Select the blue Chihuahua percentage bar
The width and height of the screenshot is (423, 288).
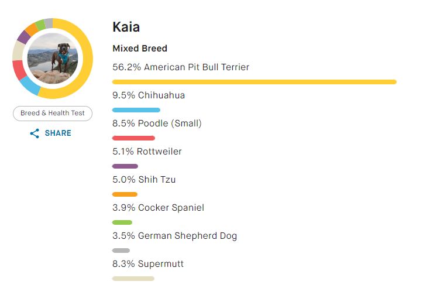pyautogui.click(x=136, y=110)
